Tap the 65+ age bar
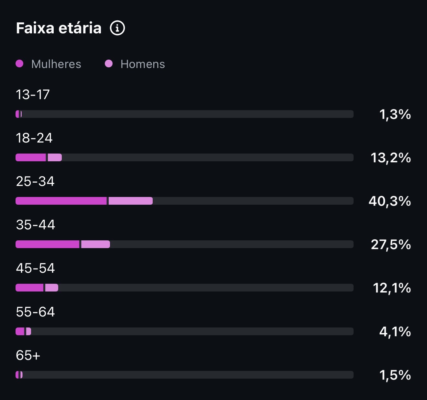 (184, 375)
